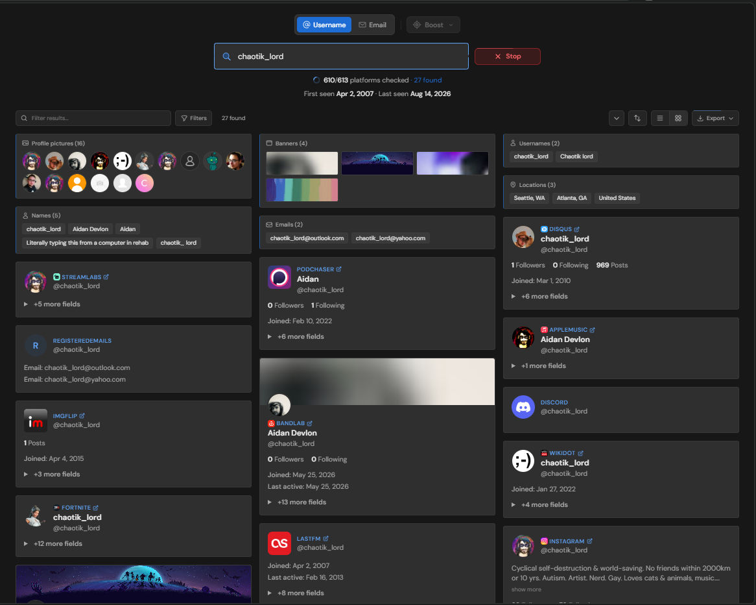Open the REGISTEREDEMAILS platform link
This screenshot has height=605, width=756.
(82, 341)
